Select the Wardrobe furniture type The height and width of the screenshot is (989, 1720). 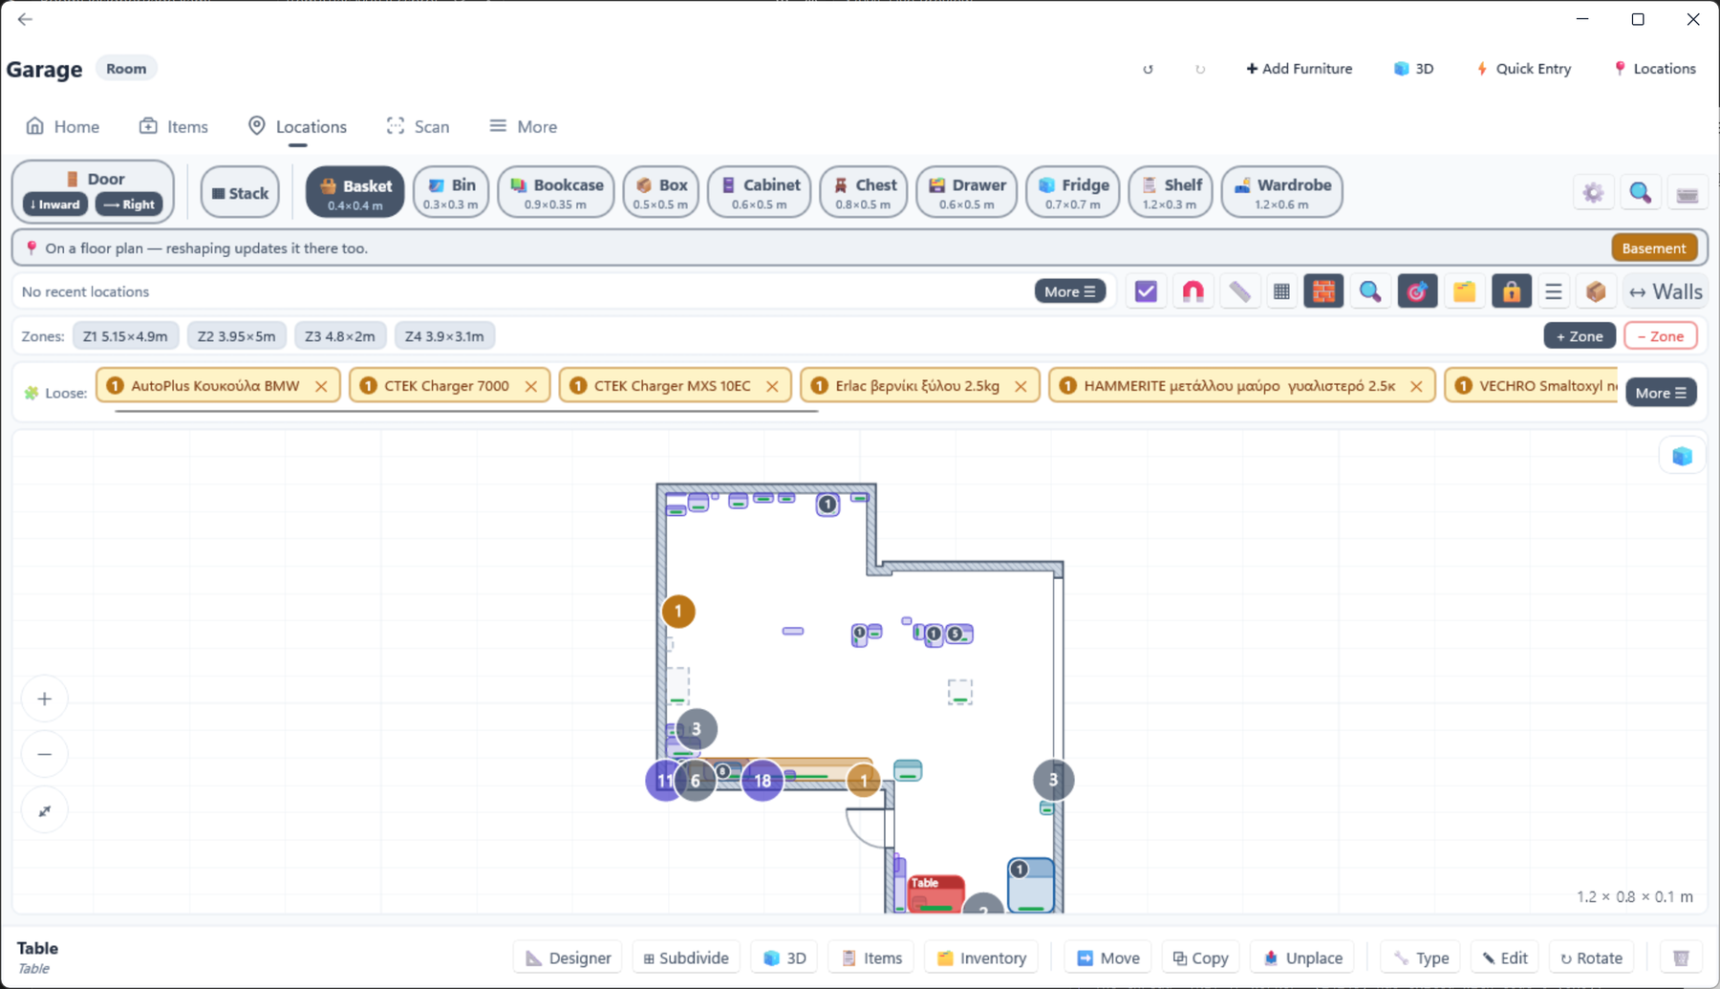click(x=1281, y=192)
